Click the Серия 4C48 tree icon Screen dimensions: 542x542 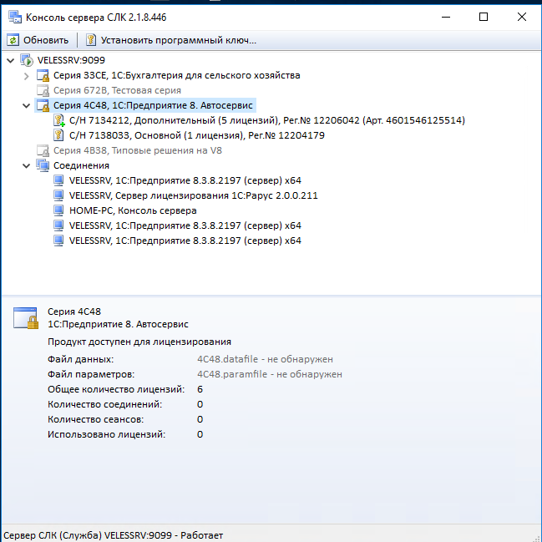43,105
